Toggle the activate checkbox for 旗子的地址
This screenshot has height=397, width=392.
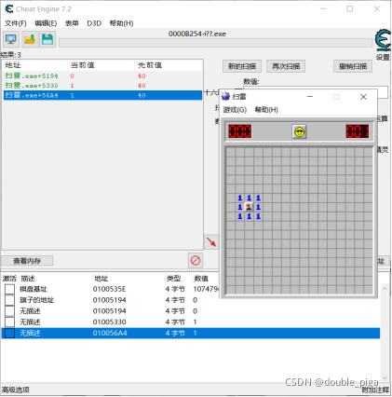tap(9, 300)
